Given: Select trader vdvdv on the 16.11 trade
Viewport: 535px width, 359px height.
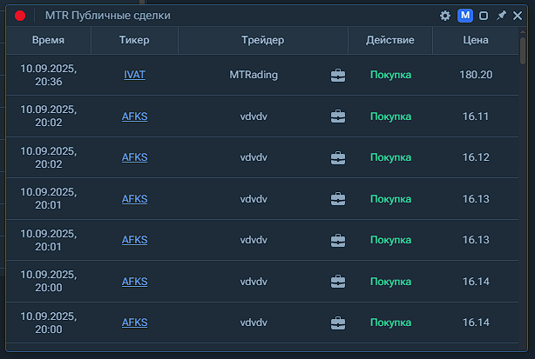Looking at the screenshot, I should point(253,116).
